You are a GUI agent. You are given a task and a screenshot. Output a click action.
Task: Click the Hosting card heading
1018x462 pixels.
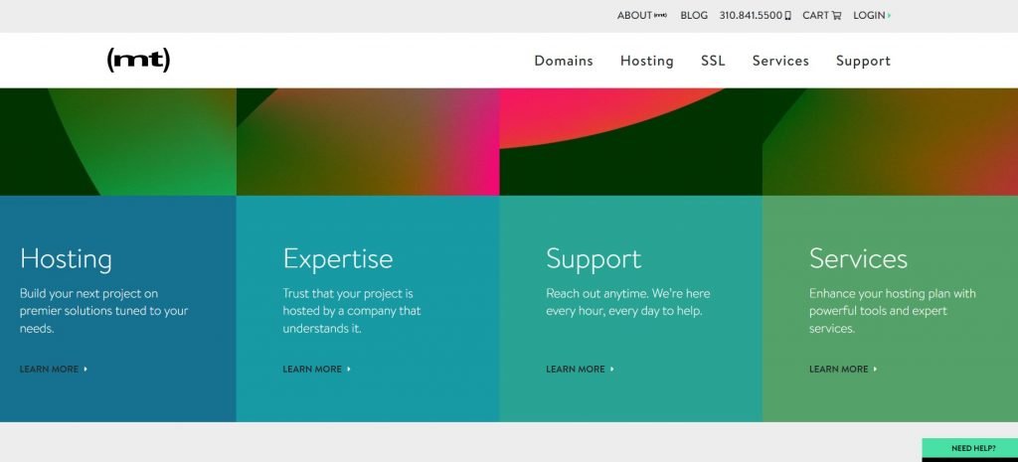(x=66, y=259)
